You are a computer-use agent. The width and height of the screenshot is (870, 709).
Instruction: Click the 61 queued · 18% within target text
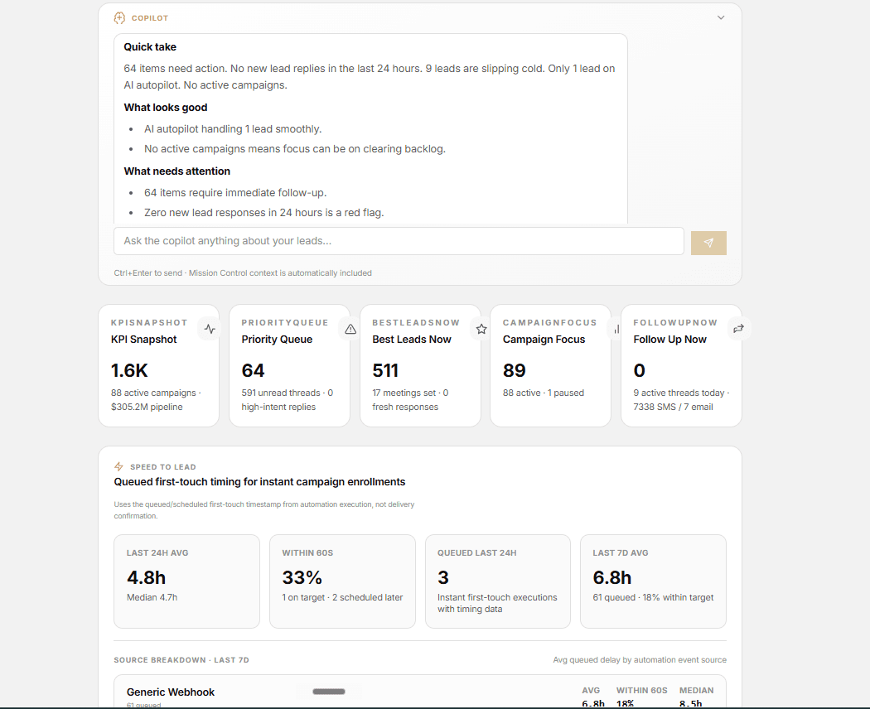click(x=653, y=597)
